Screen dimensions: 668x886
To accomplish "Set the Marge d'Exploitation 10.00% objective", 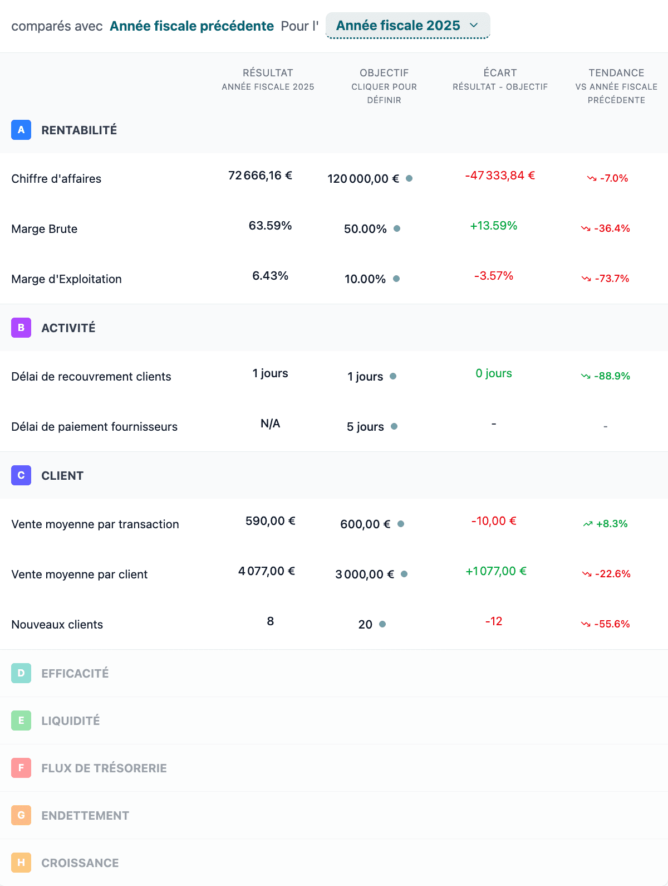I will [365, 279].
